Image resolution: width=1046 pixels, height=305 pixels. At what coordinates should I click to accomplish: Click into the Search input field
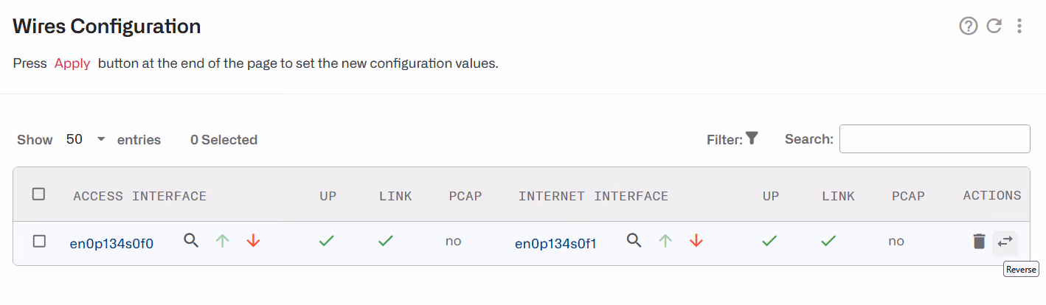coord(935,139)
